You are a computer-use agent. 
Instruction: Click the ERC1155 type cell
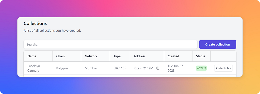(x=120, y=68)
